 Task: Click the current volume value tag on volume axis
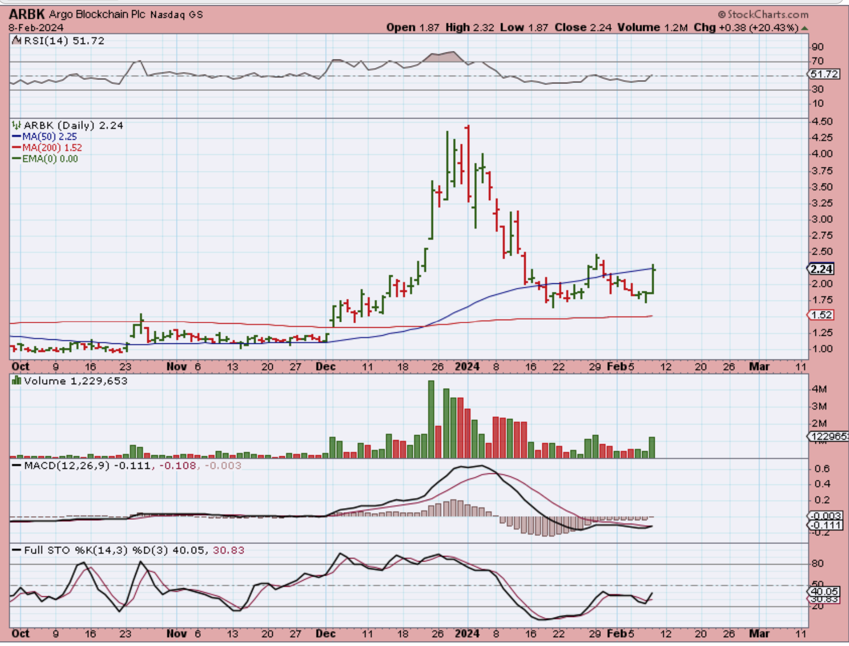tap(828, 436)
